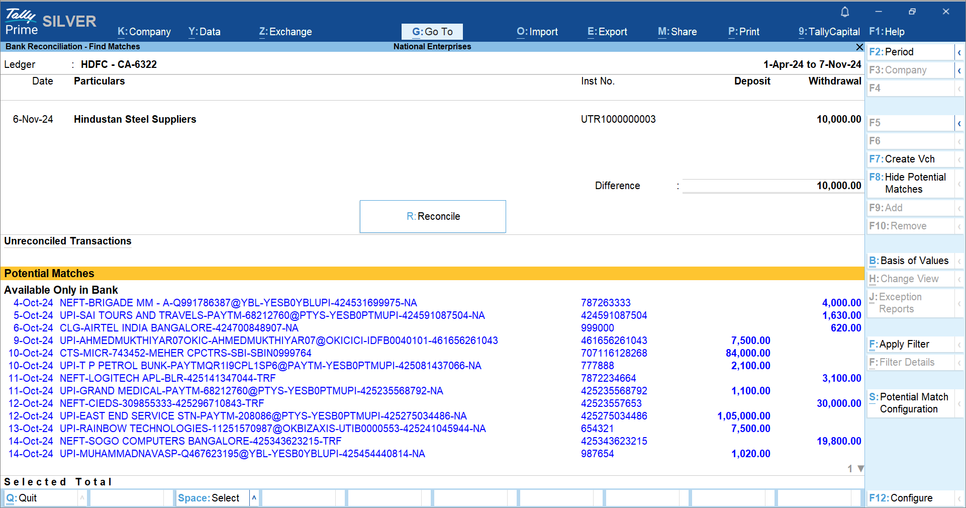
Task: Select the Hindustan Steel Suppliers entry
Action: pos(432,120)
